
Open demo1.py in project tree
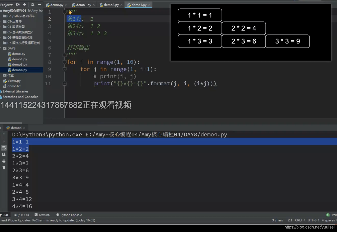pos(18,59)
